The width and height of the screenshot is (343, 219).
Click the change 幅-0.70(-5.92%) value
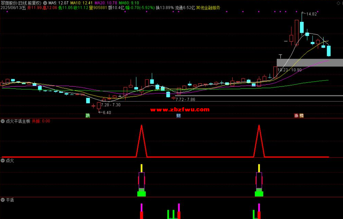tap(140, 8)
